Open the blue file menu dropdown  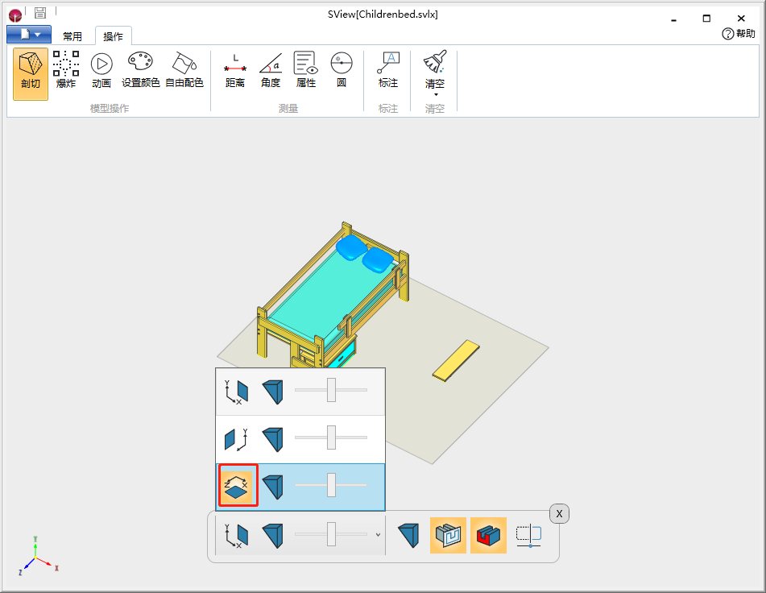pos(29,35)
